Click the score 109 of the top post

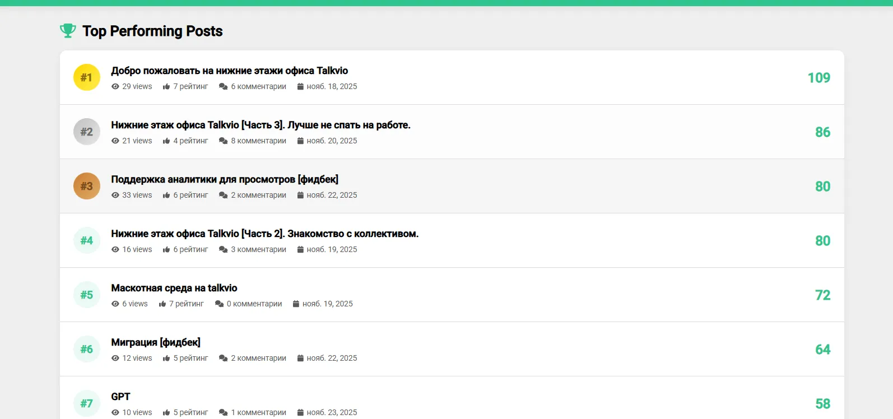point(819,77)
